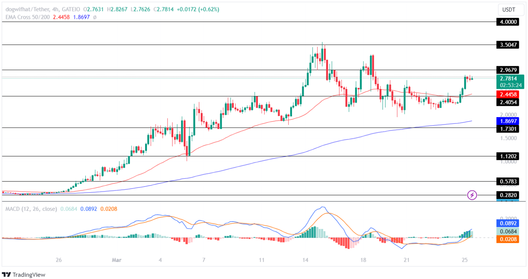Click the MACD histogram 0.0684 axis label

(507, 231)
